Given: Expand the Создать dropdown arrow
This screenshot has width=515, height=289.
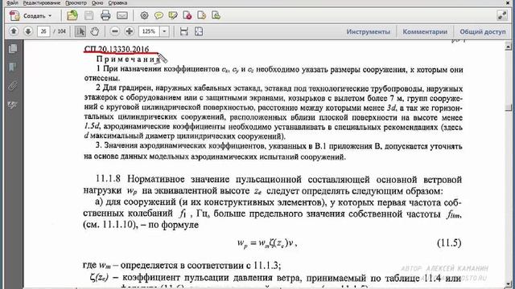Looking at the screenshot, I should point(50,15).
